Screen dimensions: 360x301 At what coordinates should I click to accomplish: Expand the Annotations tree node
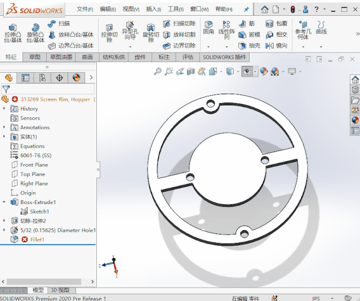5,127
